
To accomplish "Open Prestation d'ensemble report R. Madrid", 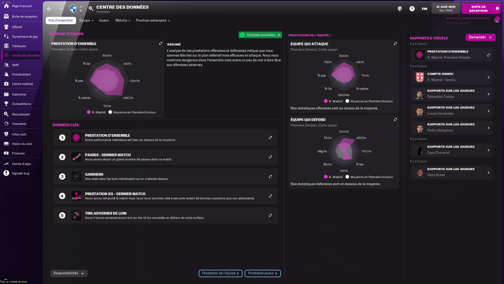I will tap(451, 55).
